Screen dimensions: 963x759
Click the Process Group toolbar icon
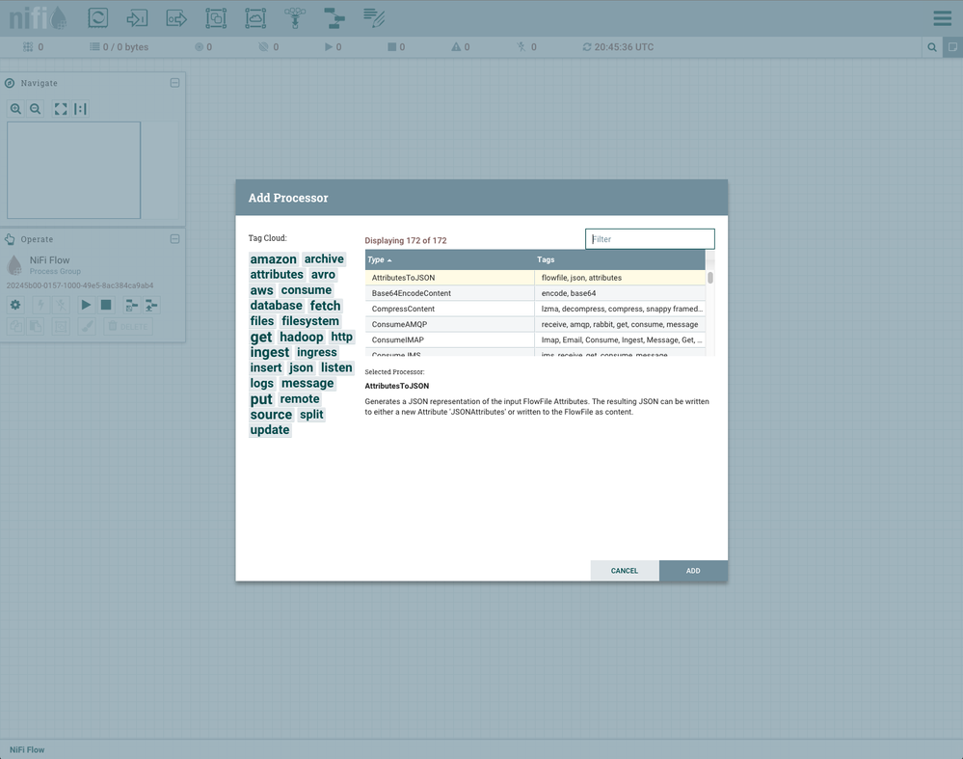click(x=216, y=17)
